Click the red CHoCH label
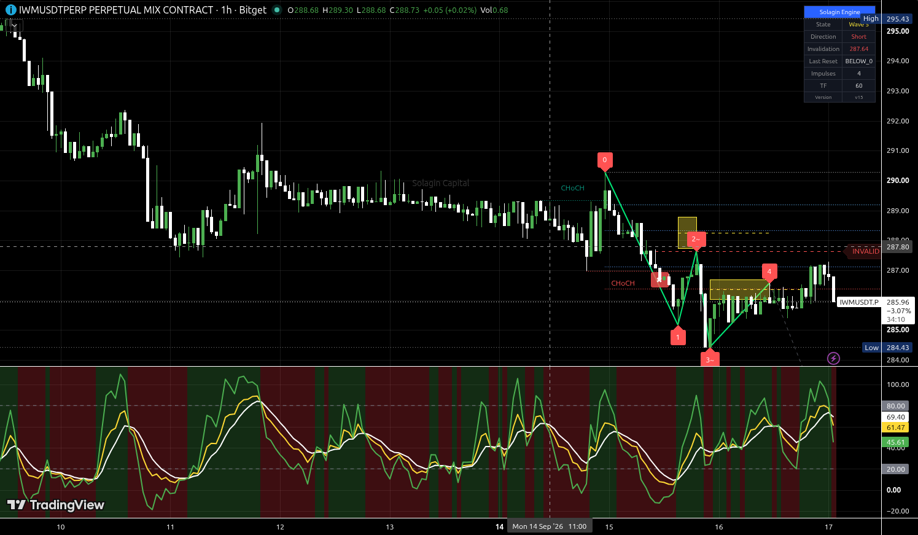The image size is (918, 535). [623, 283]
